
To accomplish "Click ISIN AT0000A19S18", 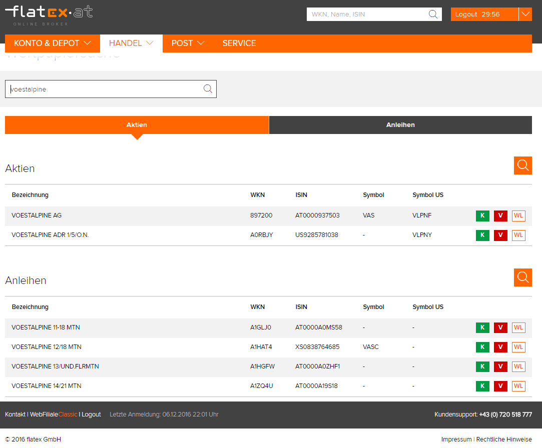I will [317, 386].
